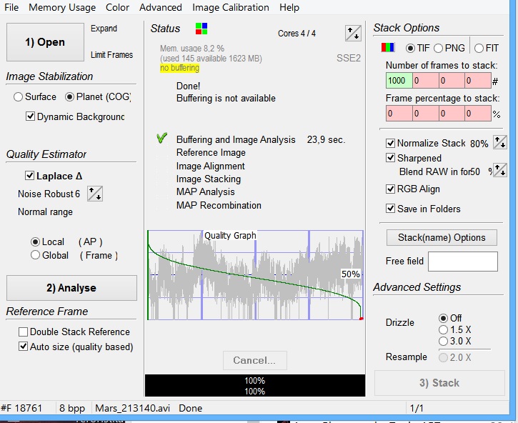Viewport: 518px width, 423px height.
Task: Click the Free field text box
Action: [462, 262]
